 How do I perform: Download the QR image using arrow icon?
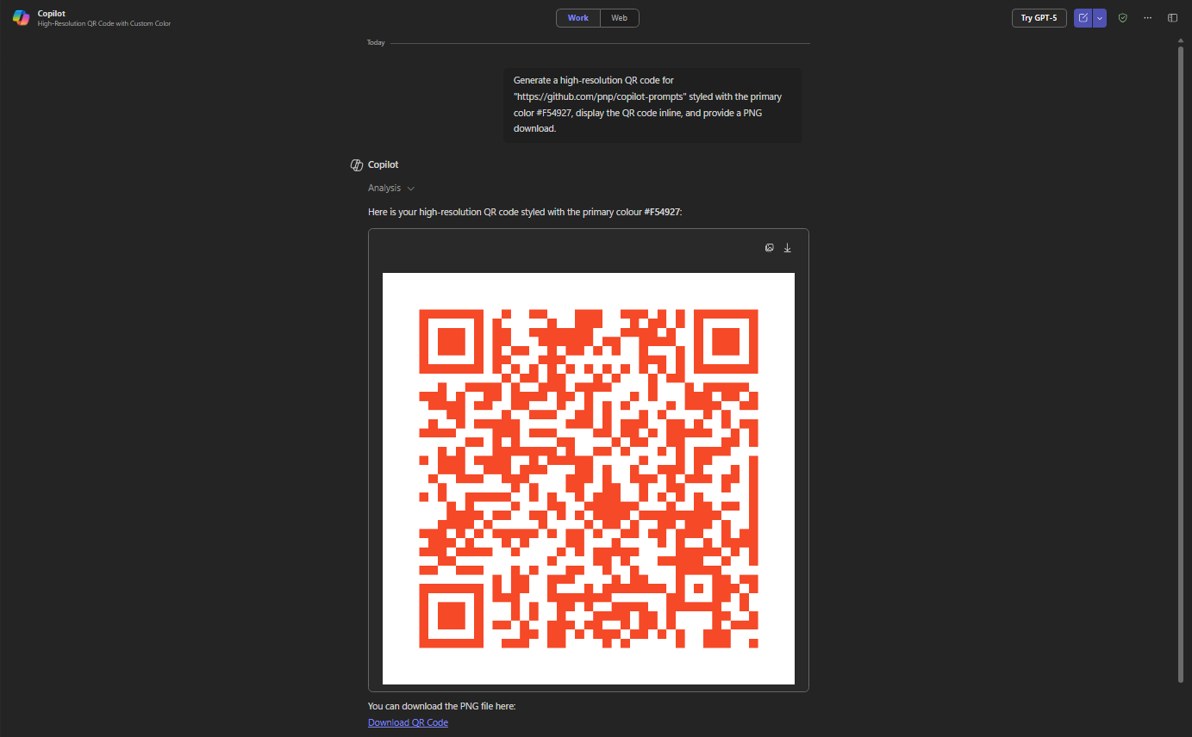[787, 248]
